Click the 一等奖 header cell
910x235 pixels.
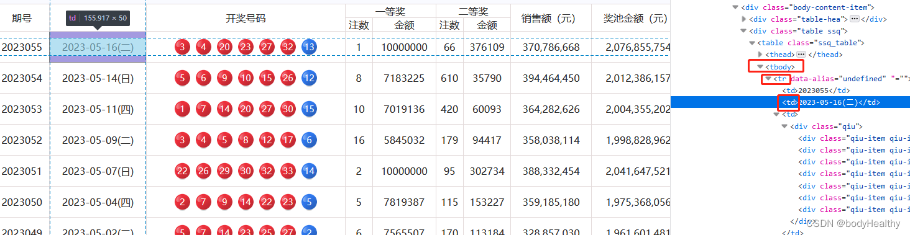coord(390,11)
